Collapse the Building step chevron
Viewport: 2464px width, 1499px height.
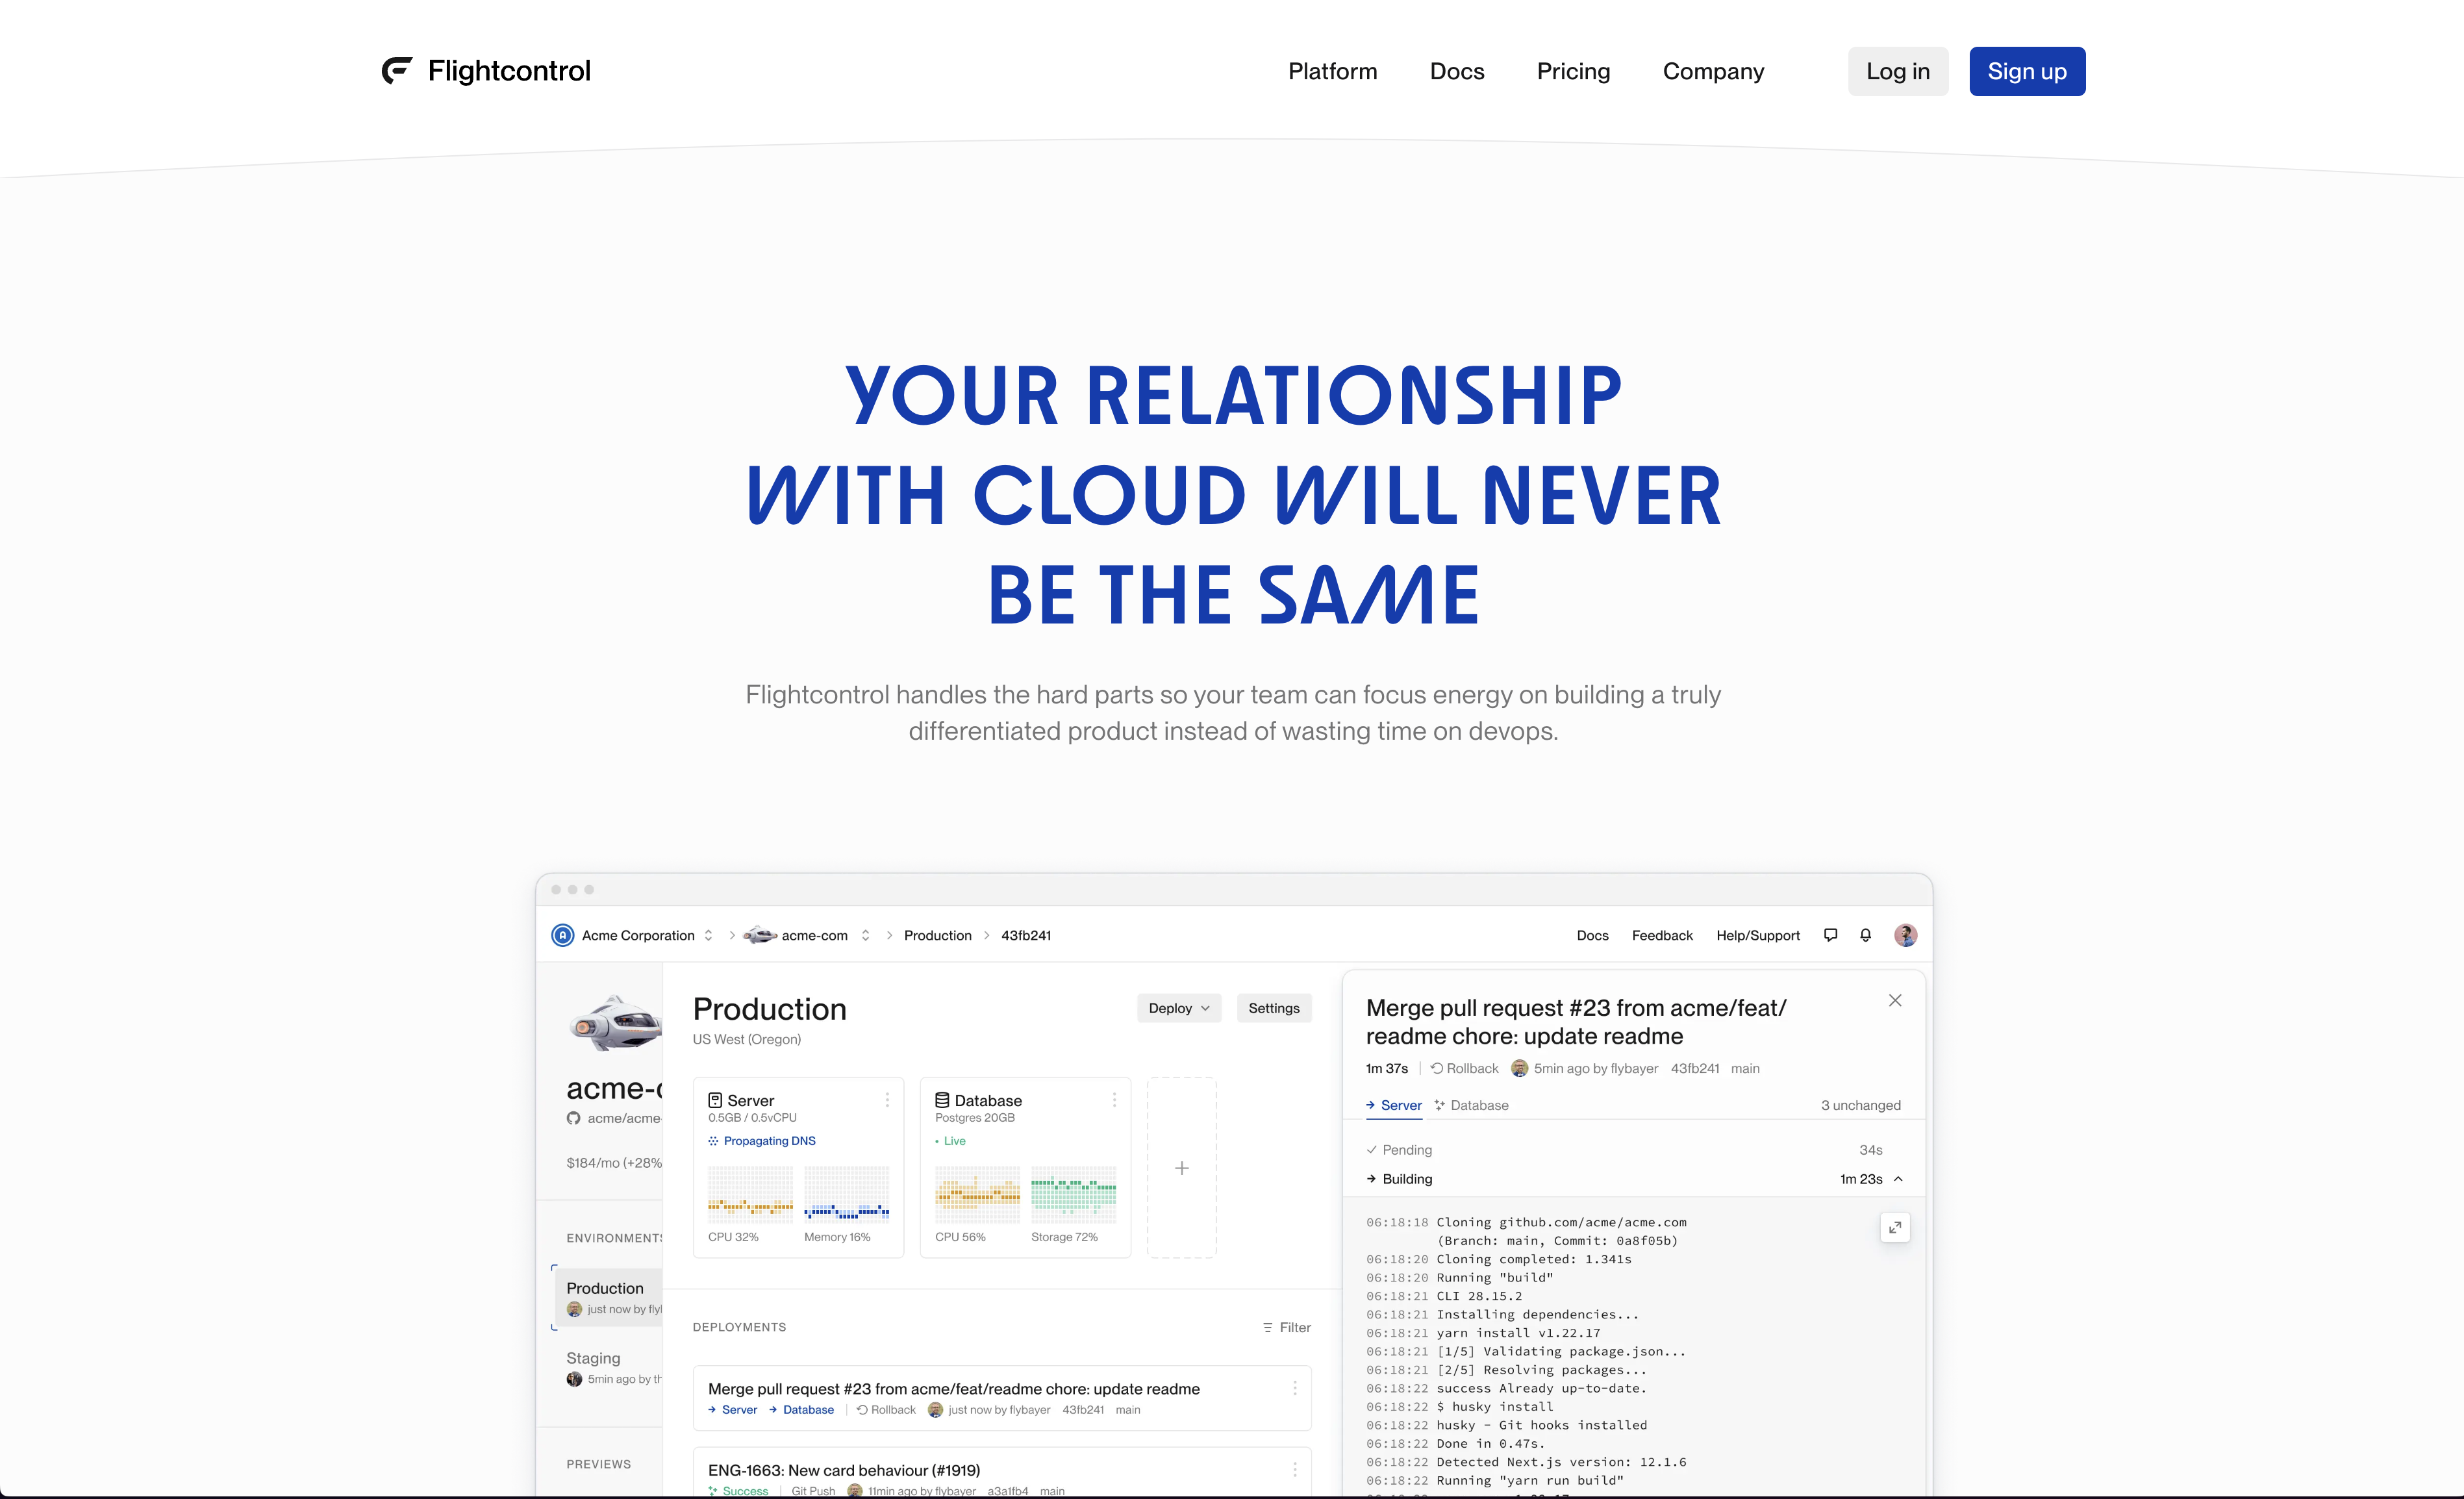coord(1898,1179)
